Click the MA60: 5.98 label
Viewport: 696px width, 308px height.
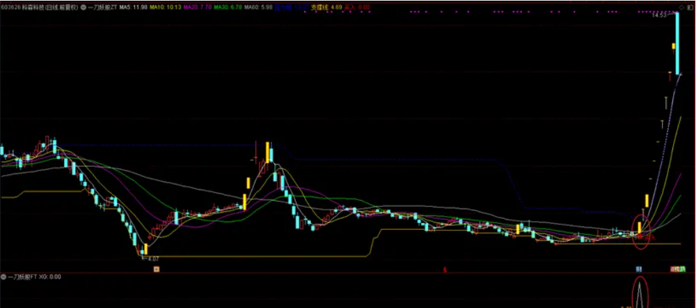pos(258,7)
